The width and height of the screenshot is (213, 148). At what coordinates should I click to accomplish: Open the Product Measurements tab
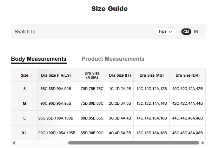click(x=113, y=59)
